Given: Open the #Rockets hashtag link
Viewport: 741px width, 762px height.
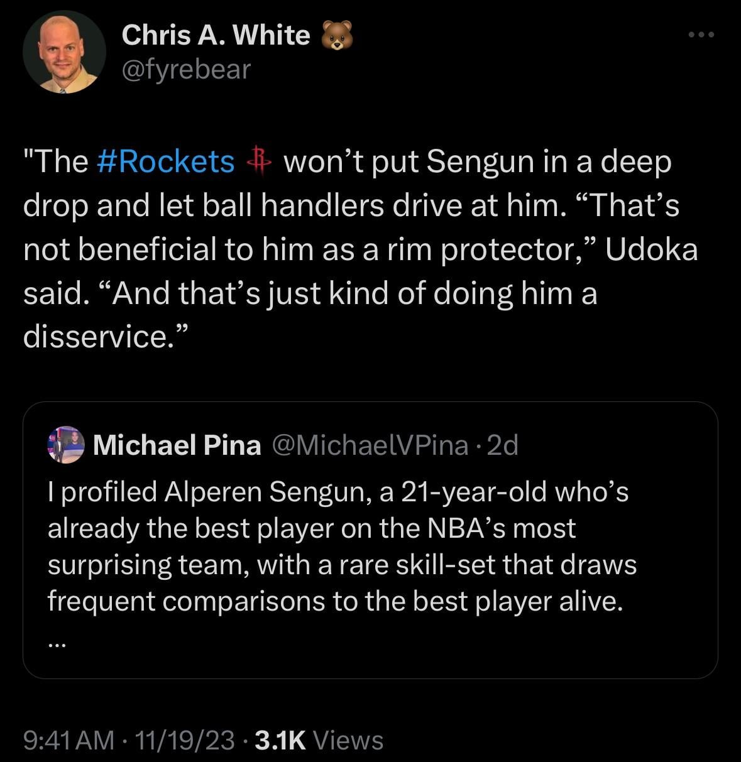Looking at the screenshot, I should pos(167,161).
